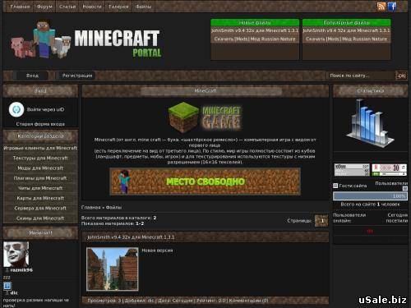Screen dimensions: 411x308
Task: Click the razmik96 avatar image
Action: (16, 255)
